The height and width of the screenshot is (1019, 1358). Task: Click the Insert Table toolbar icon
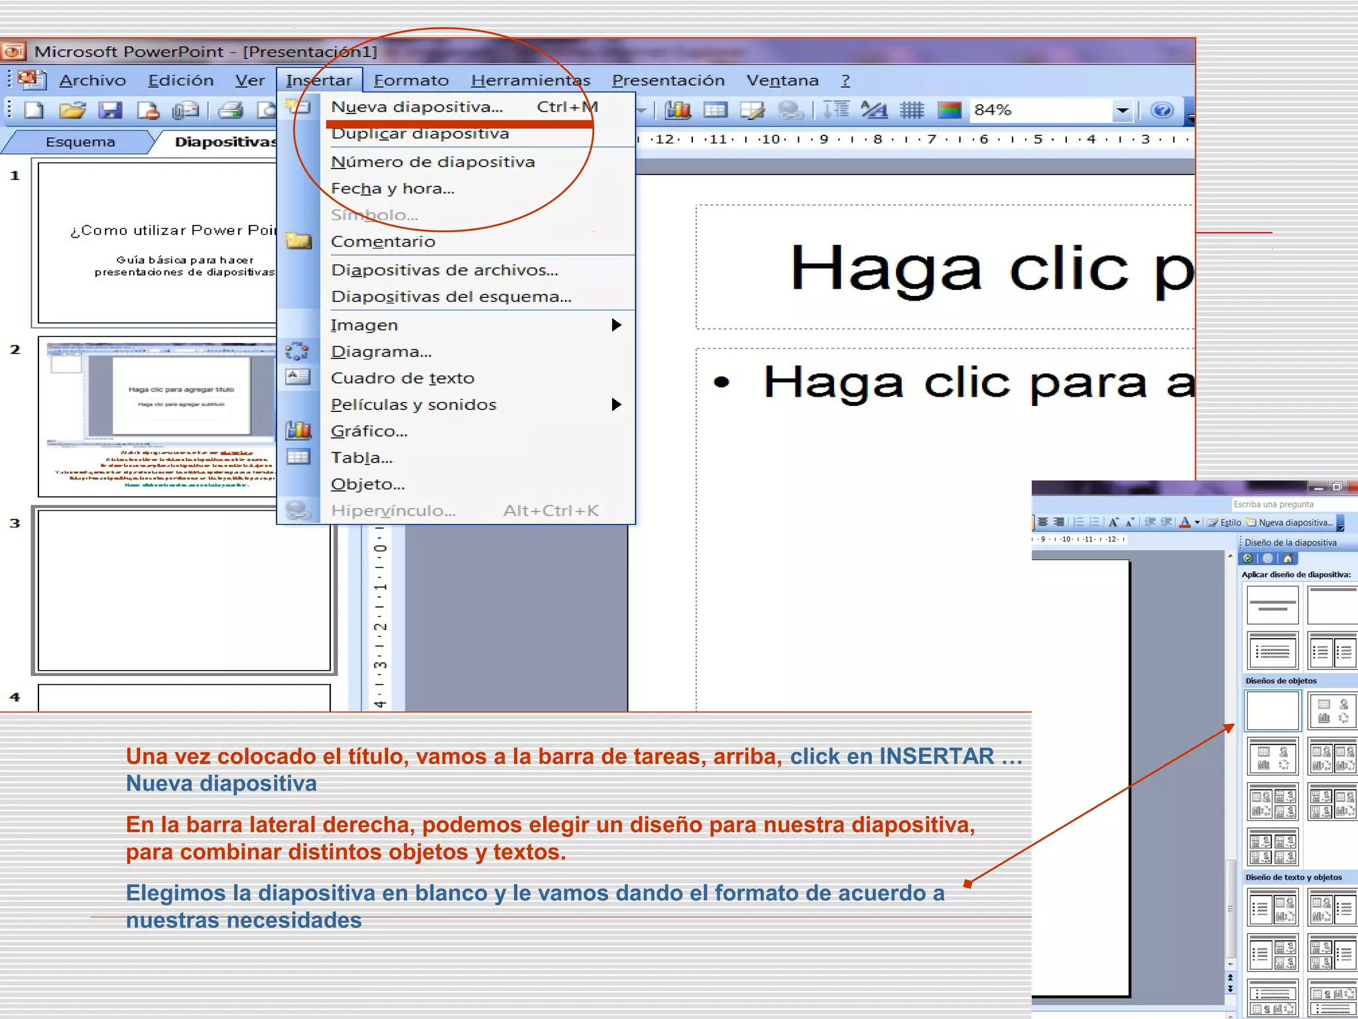pos(715,110)
